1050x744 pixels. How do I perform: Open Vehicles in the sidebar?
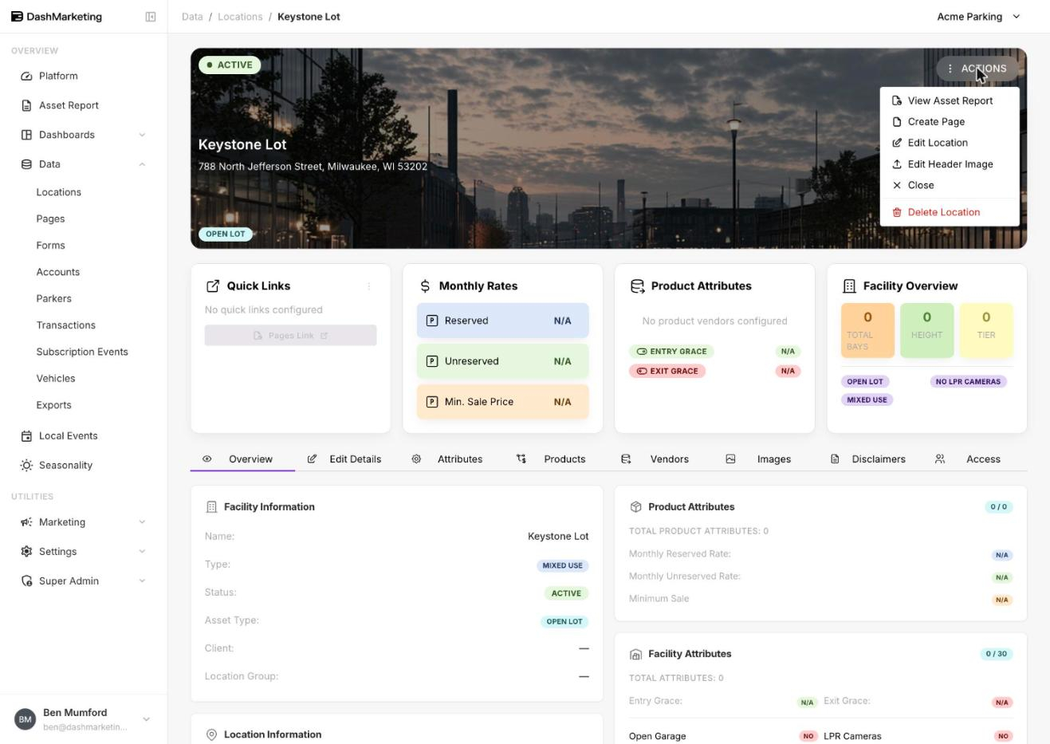click(55, 378)
